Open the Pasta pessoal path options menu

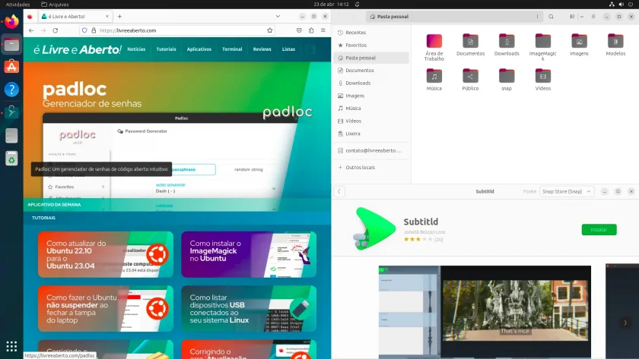click(x=537, y=17)
